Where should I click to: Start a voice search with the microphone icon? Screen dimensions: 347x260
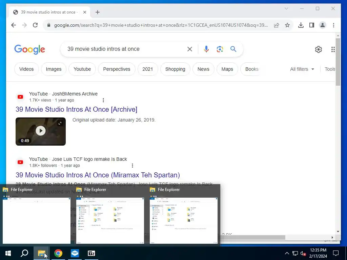click(x=206, y=49)
